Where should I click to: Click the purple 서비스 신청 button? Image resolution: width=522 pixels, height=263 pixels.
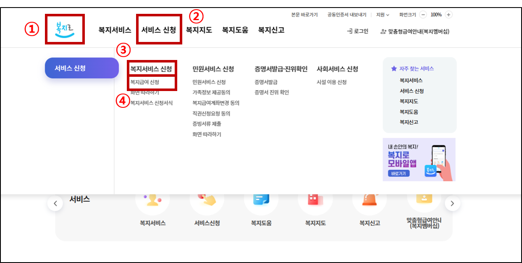(81, 68)
